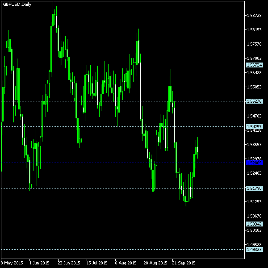Click the 8 May 2015 date label
This screenshot has height=268, width=268.
tap(12, 263)
